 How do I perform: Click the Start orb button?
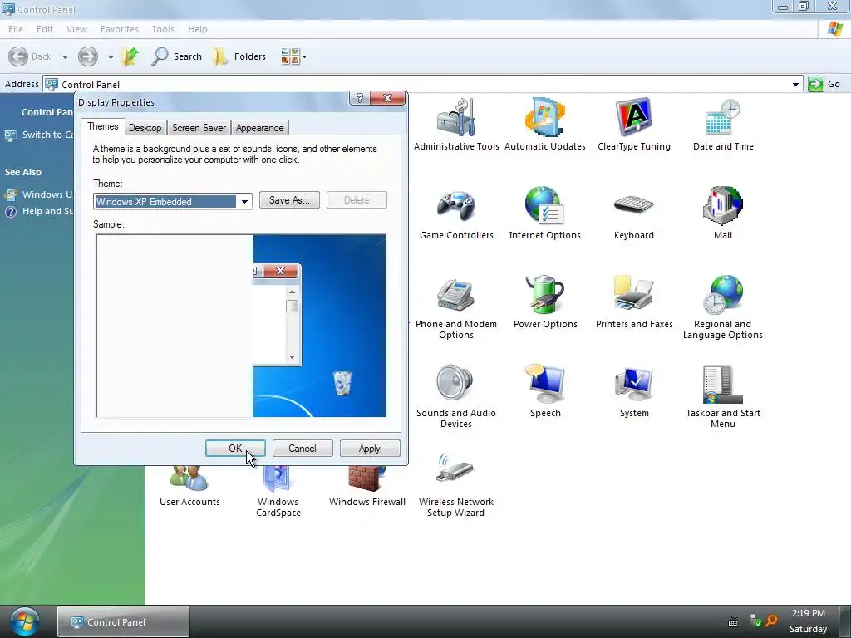(24, 621)
